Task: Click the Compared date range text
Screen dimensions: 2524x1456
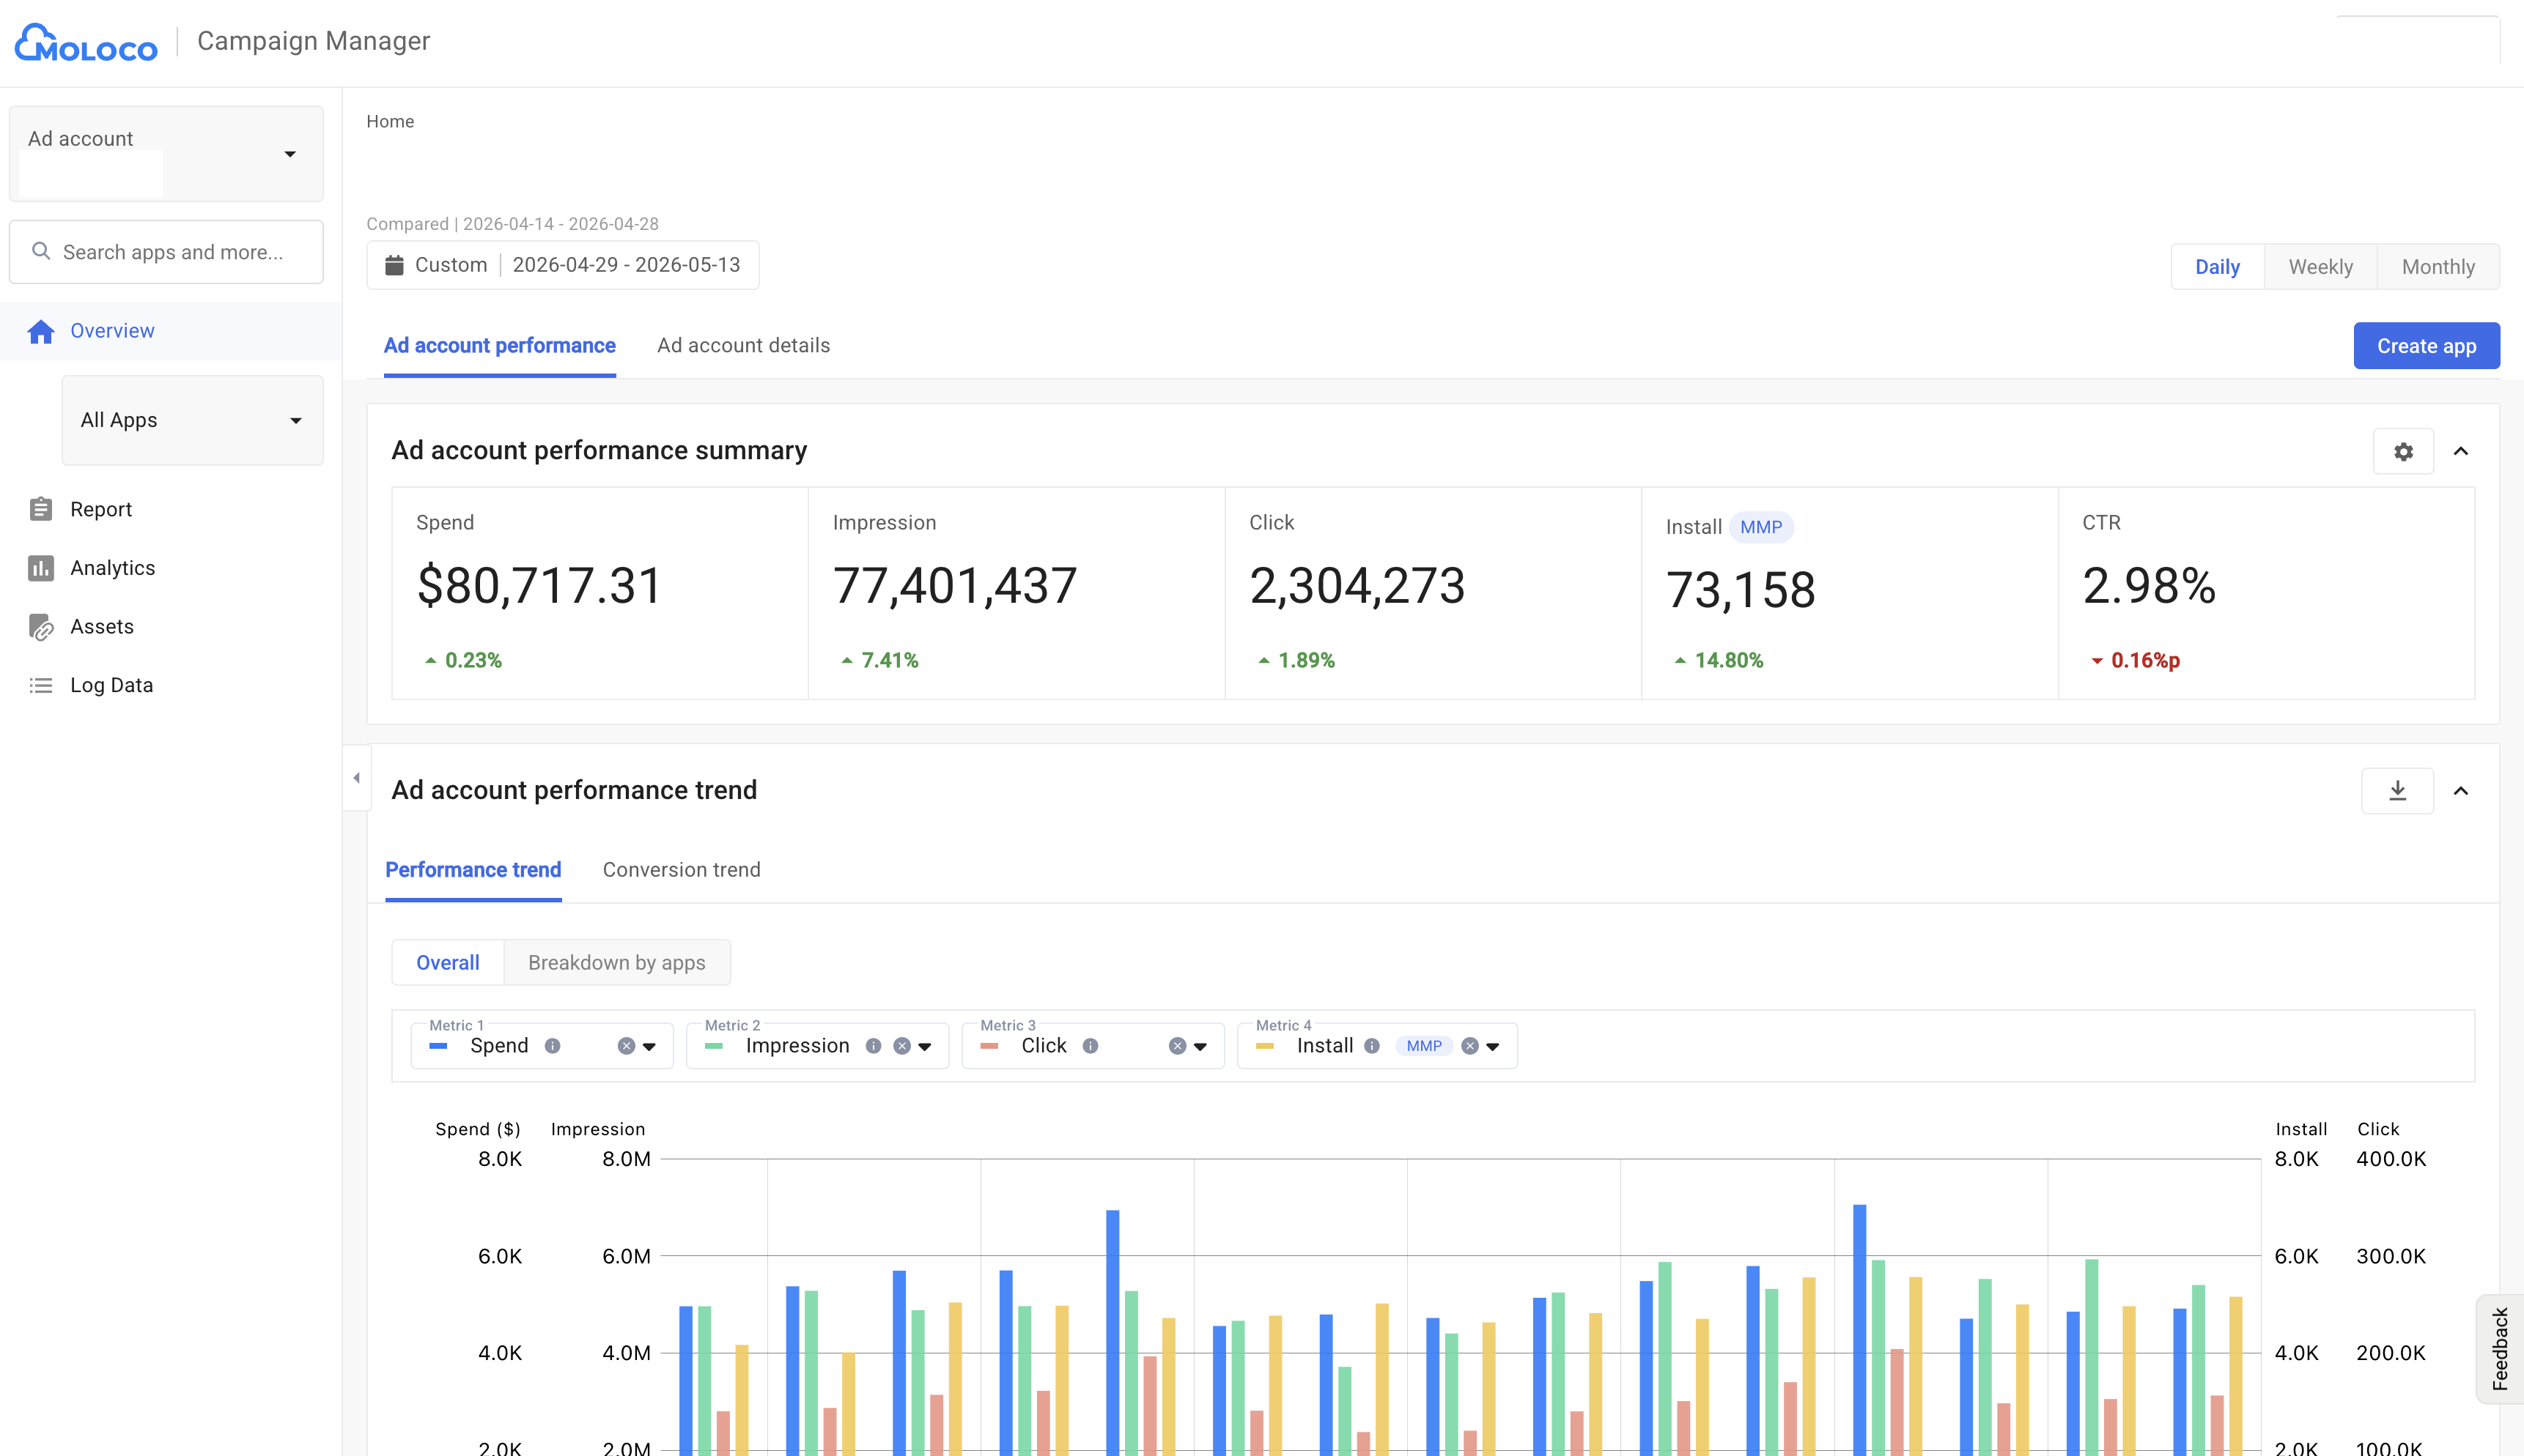Action: (x=512, y=224)
